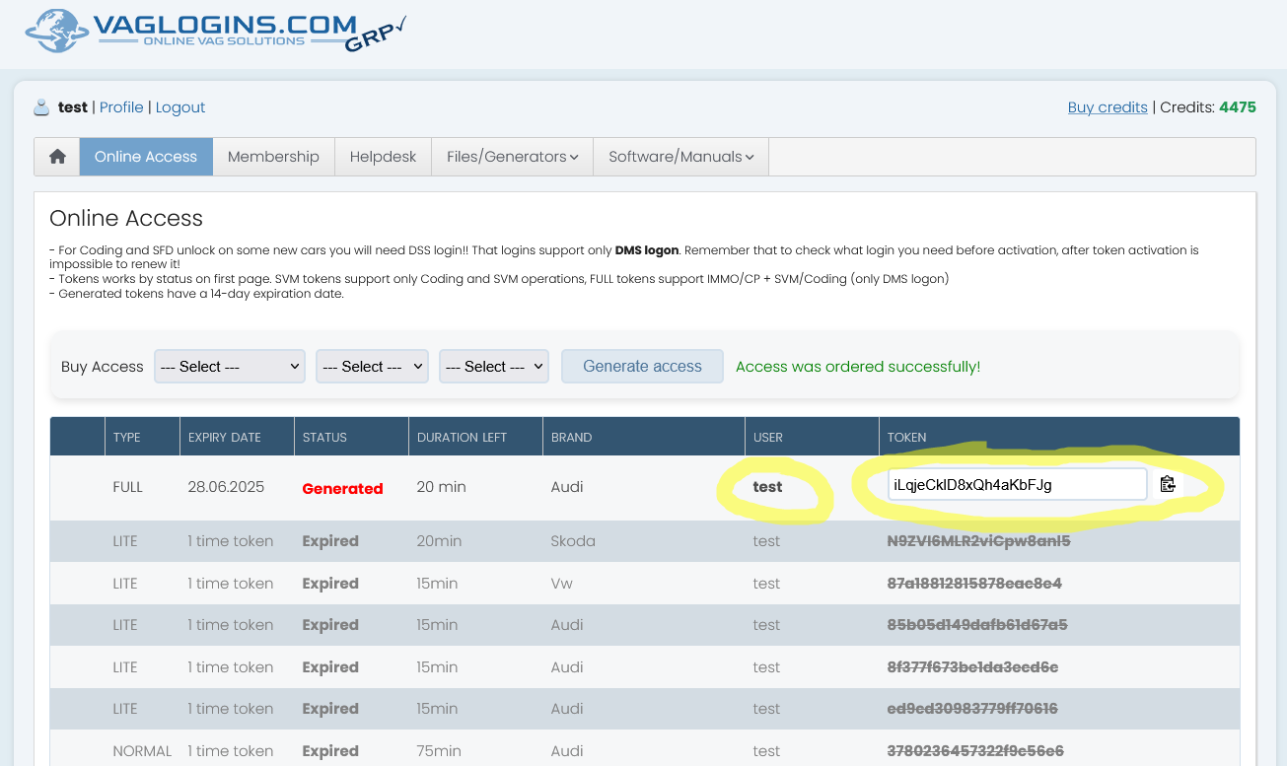Open the second Buy Access select dropdown

tap(372, 367)
